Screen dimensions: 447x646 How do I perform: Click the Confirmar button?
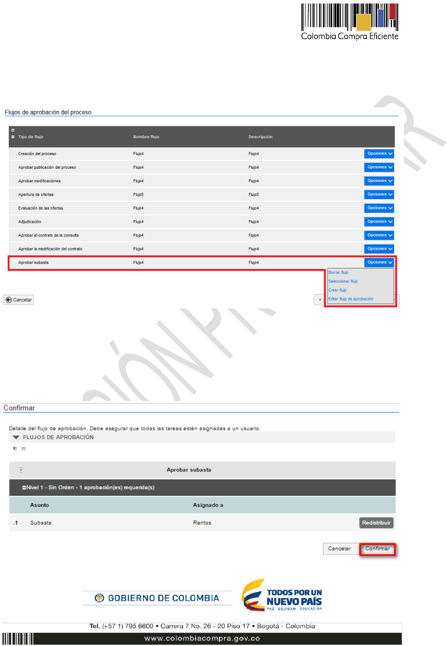point(378,549)
